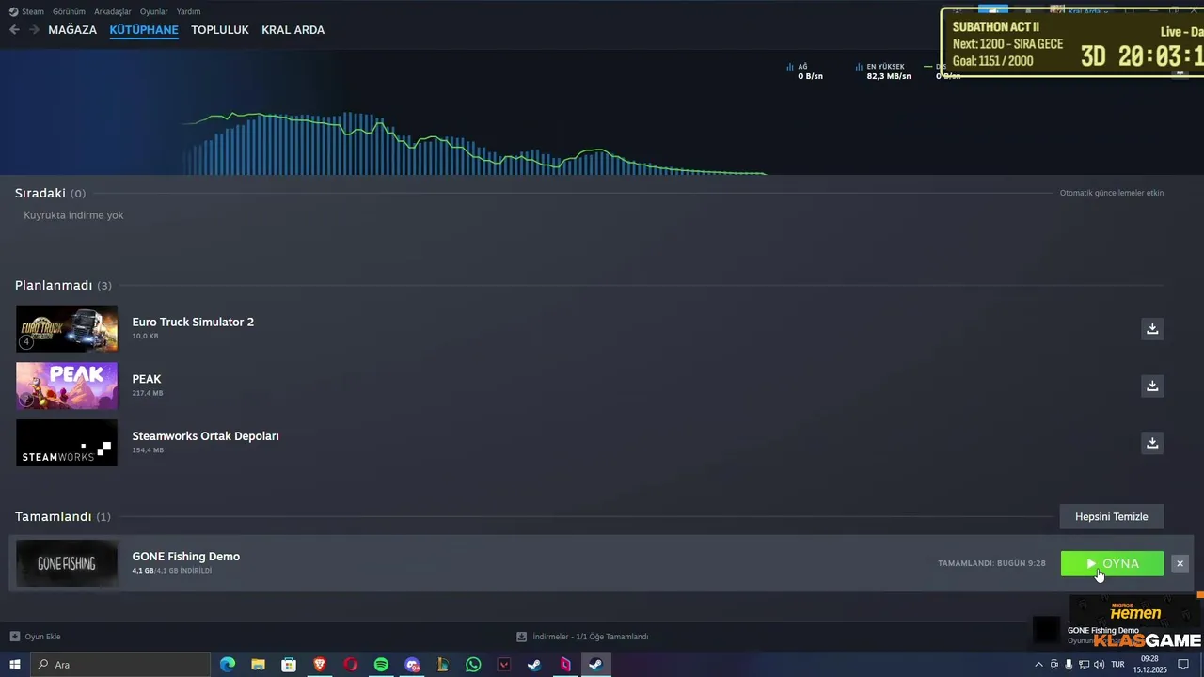The width and height of the screenshot is (1204, 677).
Task: Open the Görünüm menu
Action: coord(69,11)
